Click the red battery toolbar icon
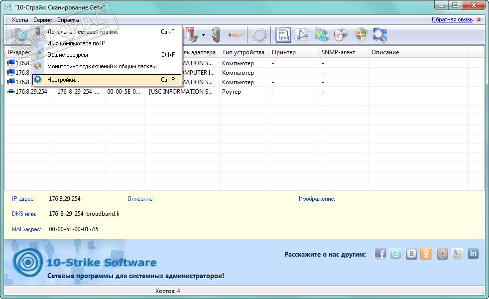Screen dimensions: 489x299 point(192,35)
